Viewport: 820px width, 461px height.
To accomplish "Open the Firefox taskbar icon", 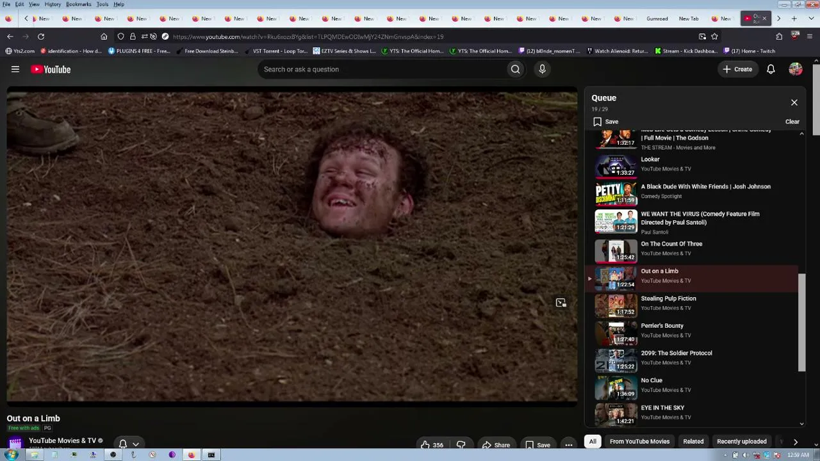I will coord(191,455).
